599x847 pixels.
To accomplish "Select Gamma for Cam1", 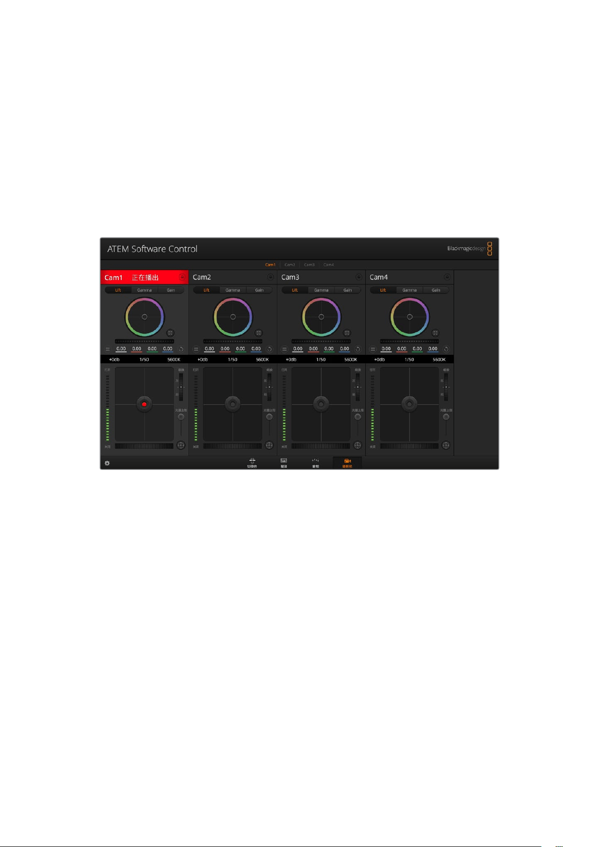I will point(145,290).
